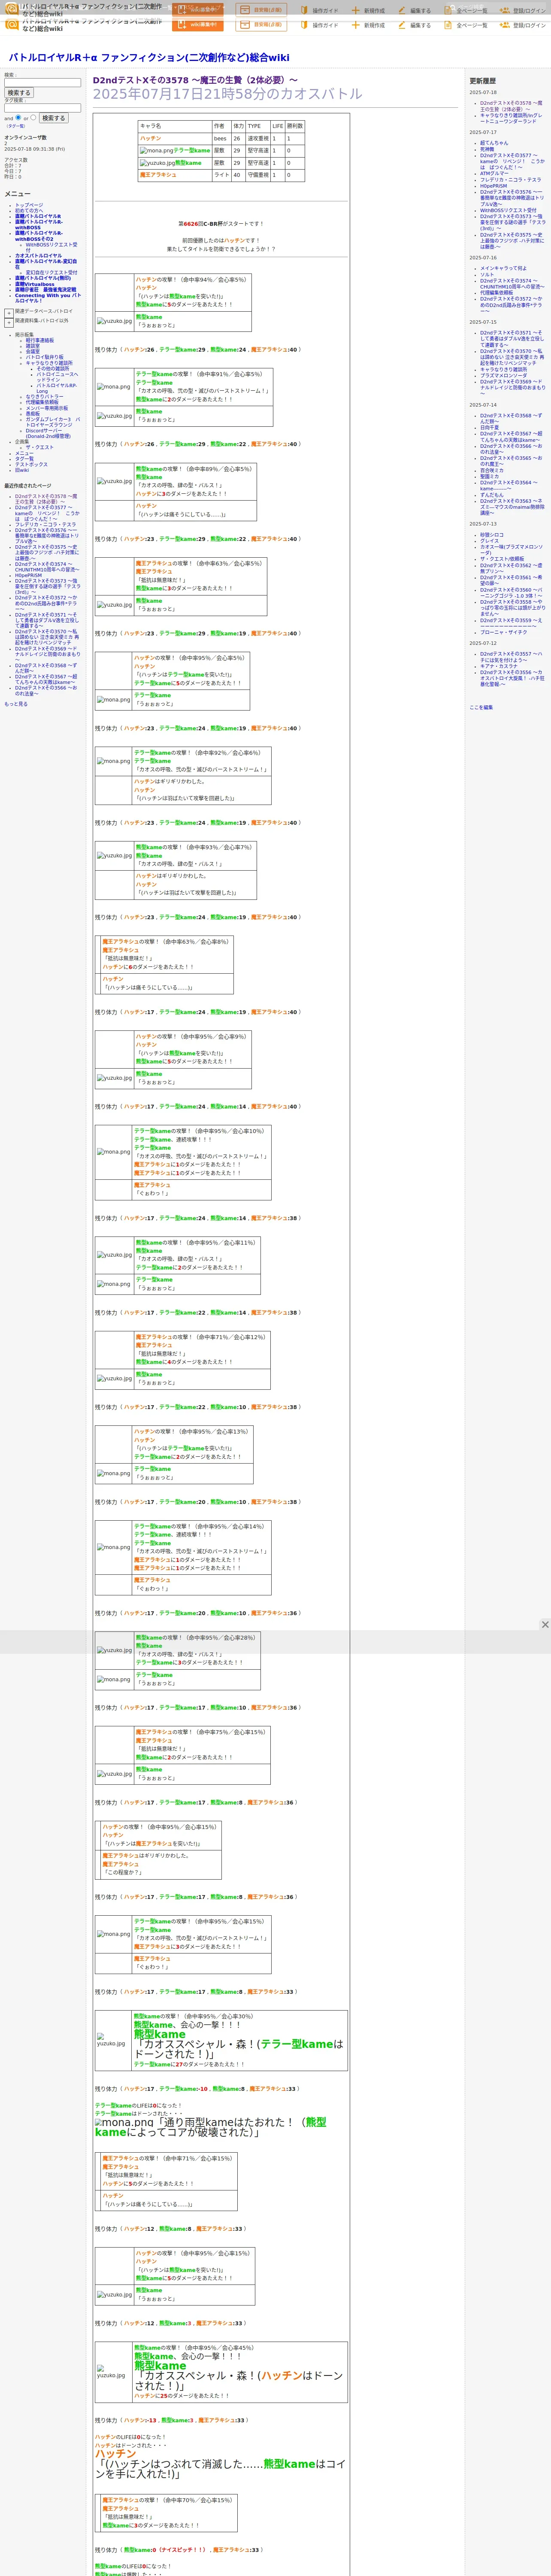
Task: Open 日向千夏 in update history
Action: [x=490, y=428]
